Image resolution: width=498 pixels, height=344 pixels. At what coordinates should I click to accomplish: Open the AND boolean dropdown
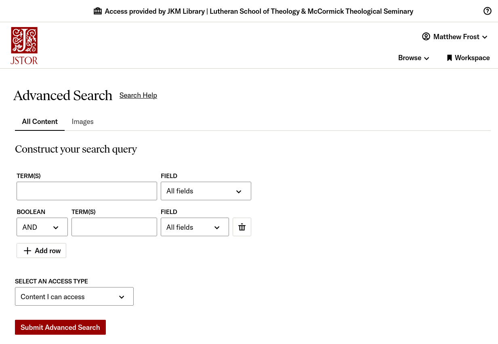(42, 227)
